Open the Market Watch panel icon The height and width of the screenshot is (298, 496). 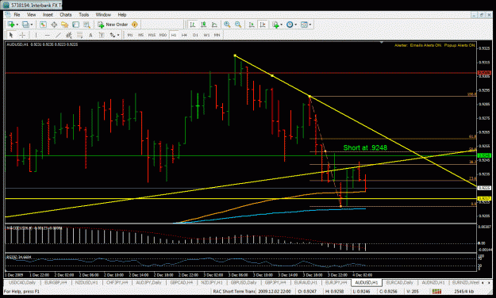click(x=43, y=25)
